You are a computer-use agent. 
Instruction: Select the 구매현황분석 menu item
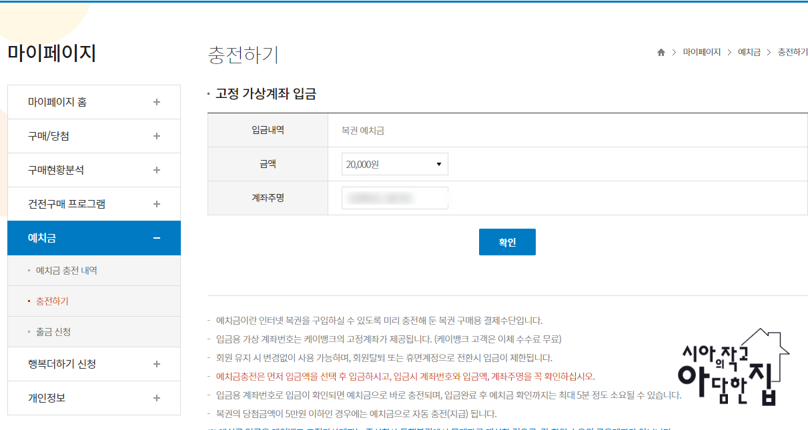[94, 170]
